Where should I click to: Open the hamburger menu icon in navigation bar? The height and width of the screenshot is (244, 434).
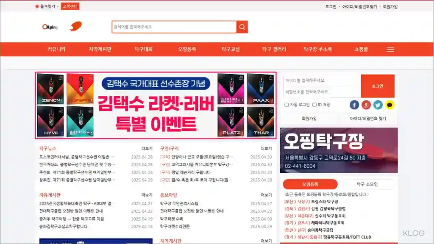click(x=390, y=49)
